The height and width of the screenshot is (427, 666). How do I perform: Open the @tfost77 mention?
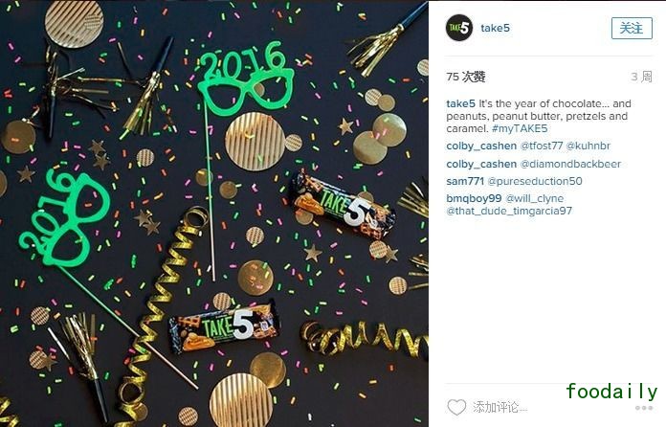point(542,146)
